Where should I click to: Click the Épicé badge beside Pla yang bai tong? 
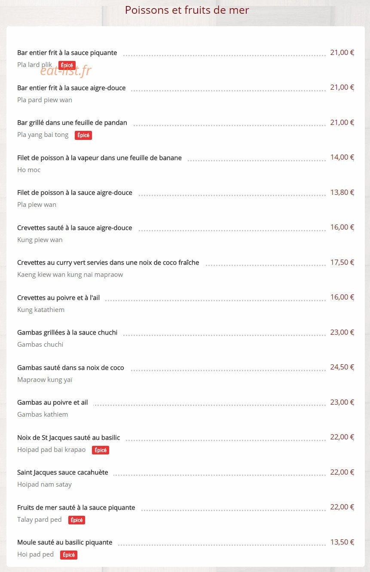pyautogui.click(x=83, y=135)
